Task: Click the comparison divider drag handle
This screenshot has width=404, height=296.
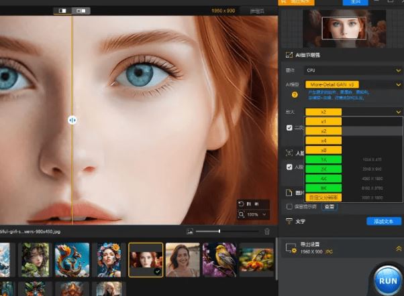Action: coord(72,120)
